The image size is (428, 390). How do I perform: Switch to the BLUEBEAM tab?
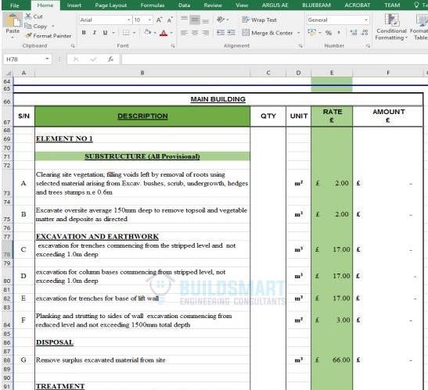point(316,5)
